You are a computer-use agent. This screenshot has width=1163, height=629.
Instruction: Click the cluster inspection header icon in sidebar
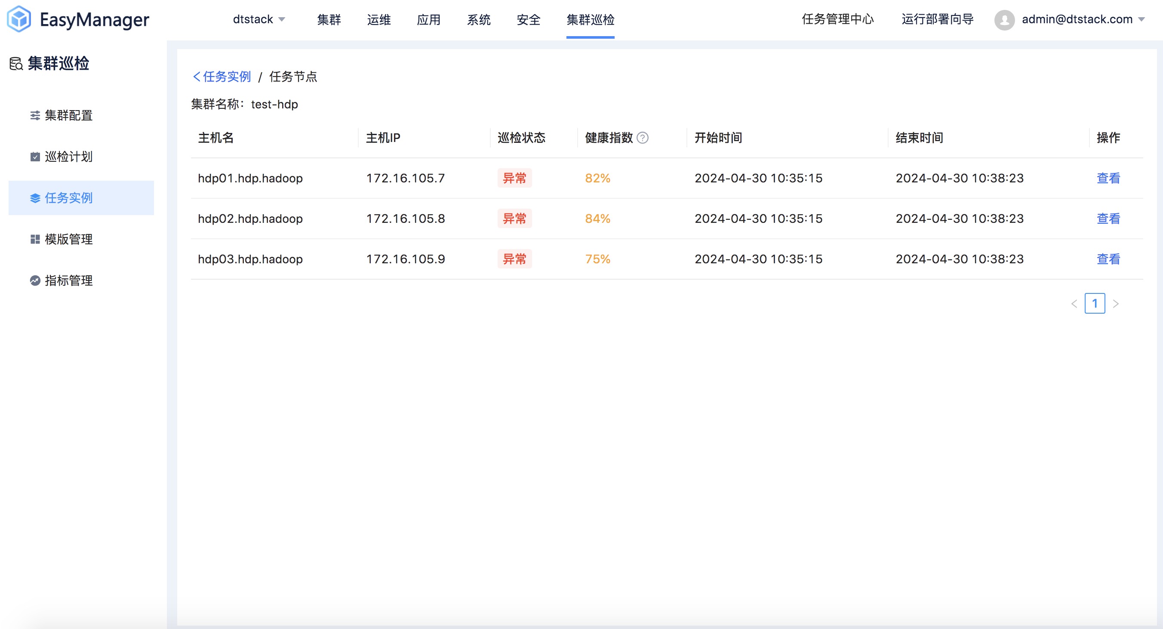click(x=16, y=64)
